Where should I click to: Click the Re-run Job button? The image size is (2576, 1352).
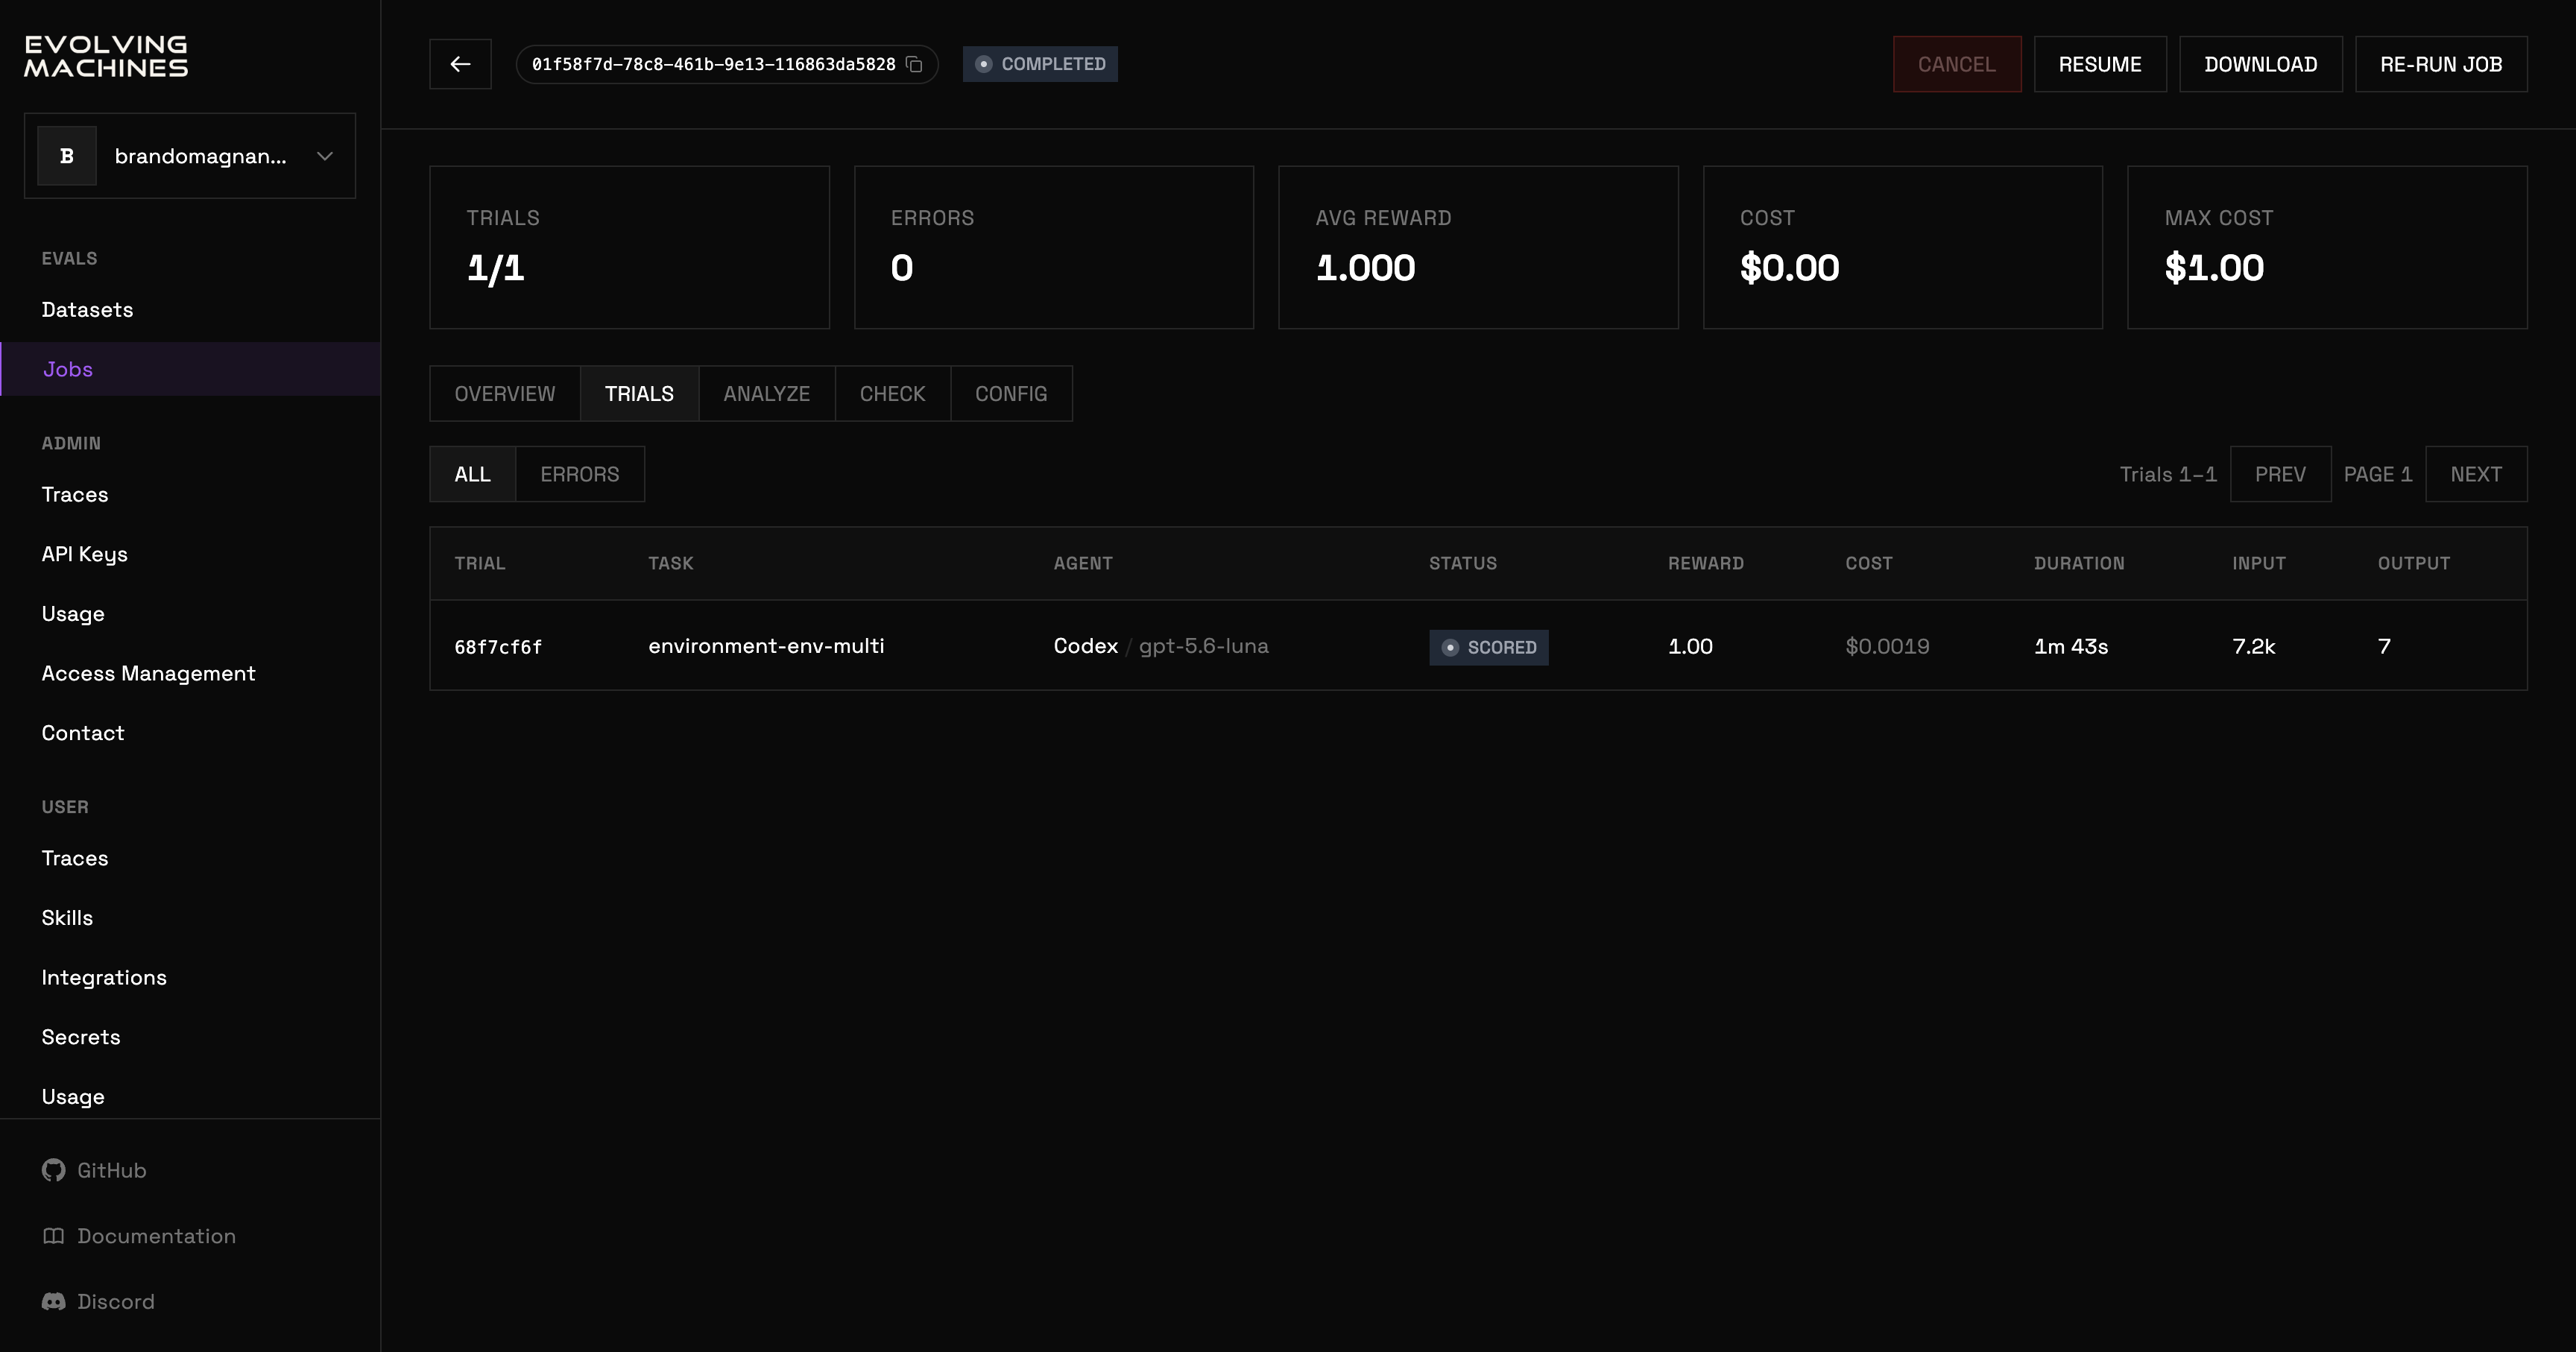(x=2441, y=64)
